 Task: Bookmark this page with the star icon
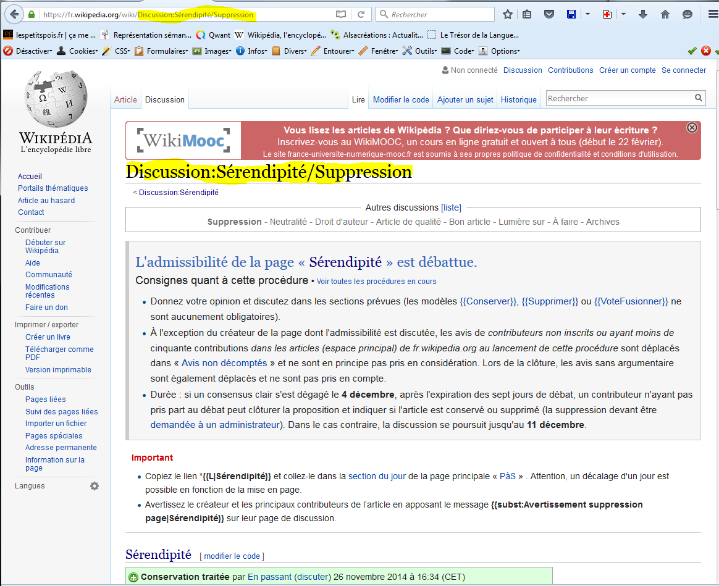pyautogui.click(x=508, y=14)
